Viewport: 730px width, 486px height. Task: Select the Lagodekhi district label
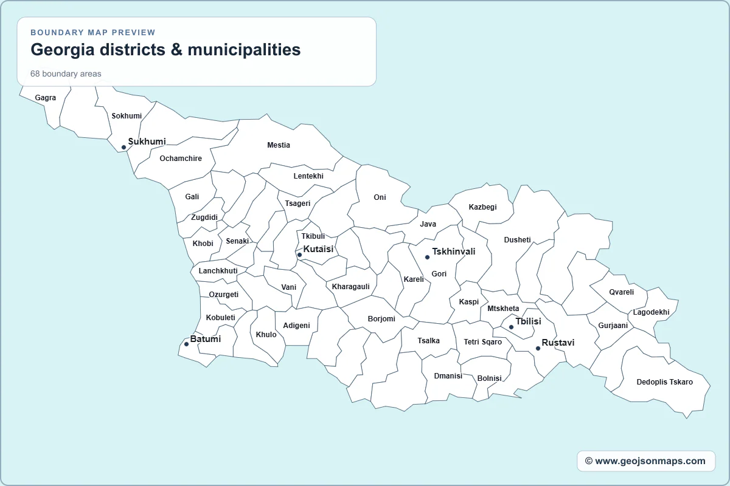pos(652,312)
